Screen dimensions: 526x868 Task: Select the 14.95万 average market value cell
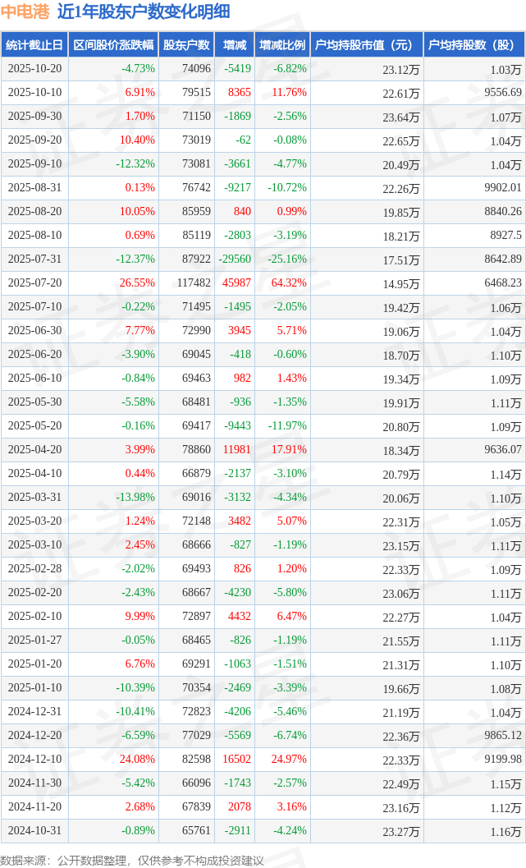coord(400,284)
